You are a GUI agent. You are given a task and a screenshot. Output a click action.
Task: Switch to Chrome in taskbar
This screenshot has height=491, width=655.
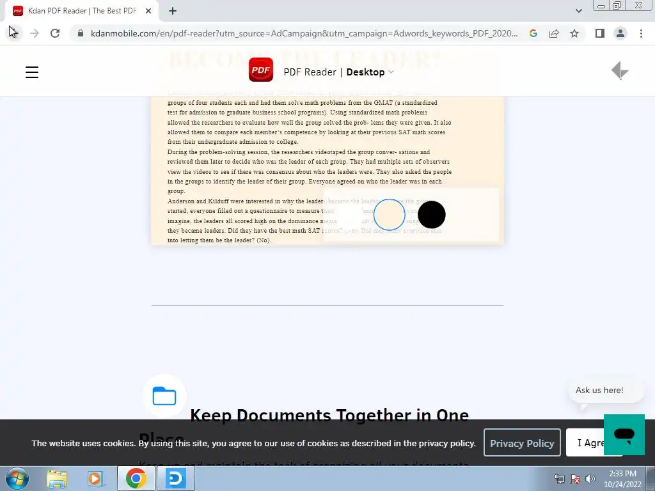[136, 478]
